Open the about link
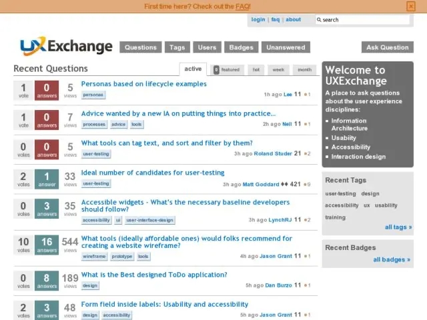This screenshot has height=320, width=427. (x=294, y=19)
